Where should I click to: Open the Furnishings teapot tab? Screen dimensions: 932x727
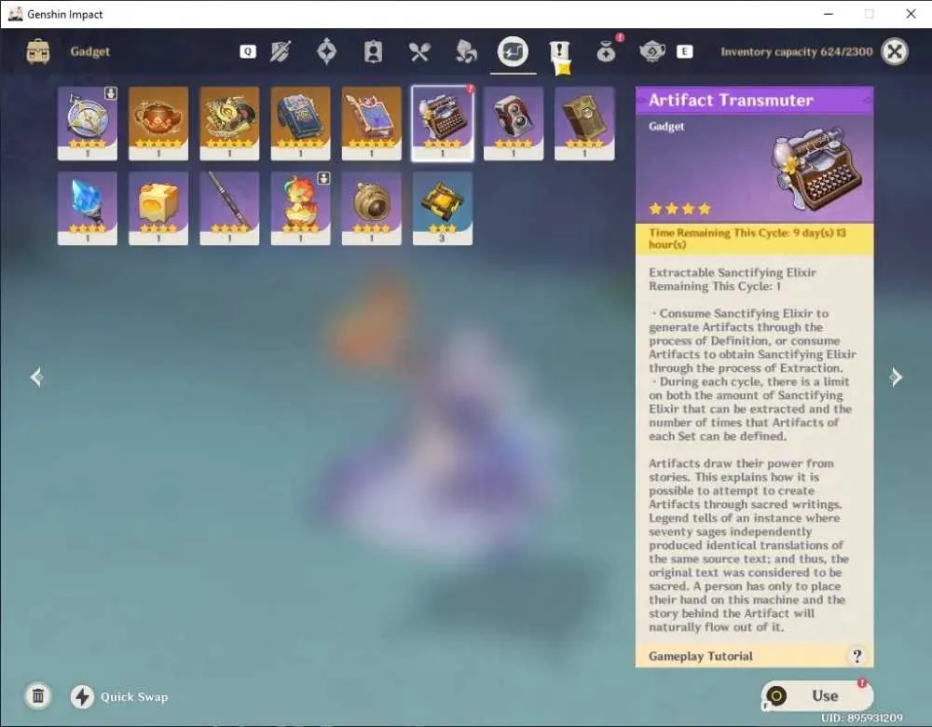pos(652,51)
